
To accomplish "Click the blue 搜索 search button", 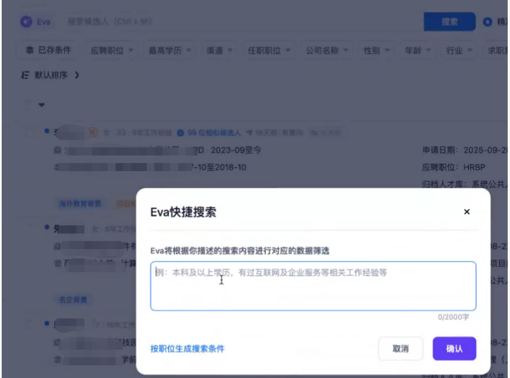I will [x=449, y=22].
